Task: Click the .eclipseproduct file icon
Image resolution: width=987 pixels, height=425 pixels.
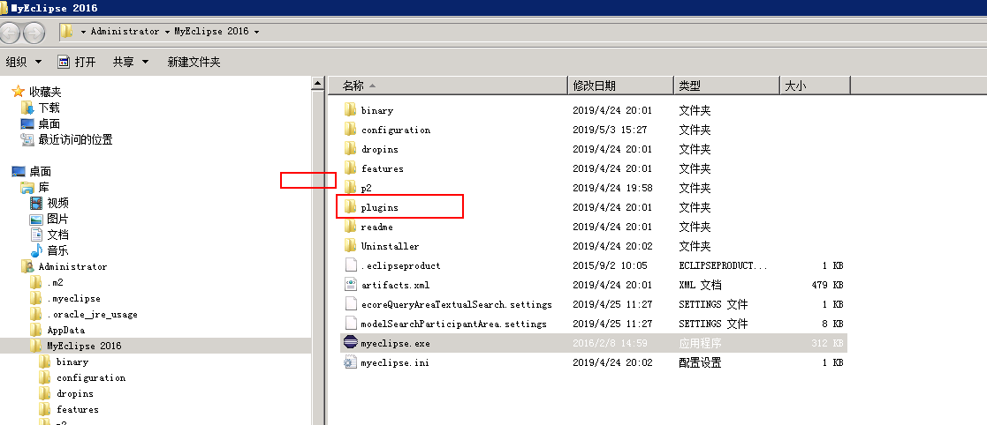Action: click(350, 265)
